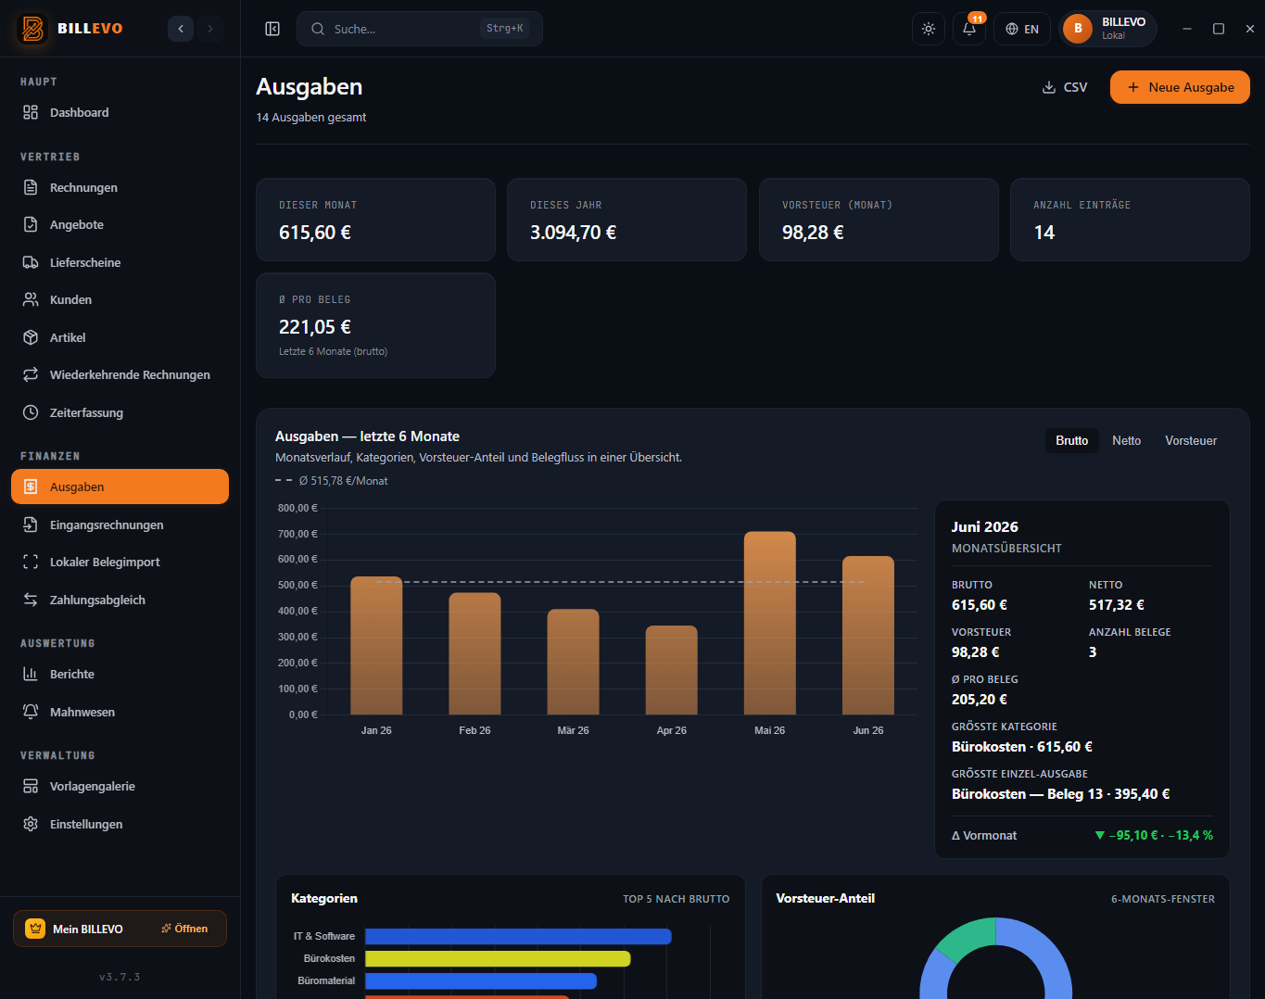This screenshot has width=1265, height=999.
Task: Click the Rechnungen document icon
Action: pyautogui.click(x=31, y=187)
